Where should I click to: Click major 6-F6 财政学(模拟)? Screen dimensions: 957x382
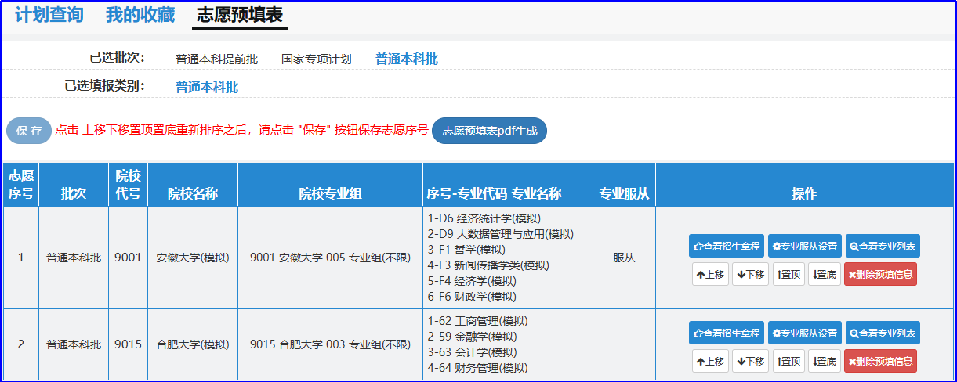click(x=472, y=297)
